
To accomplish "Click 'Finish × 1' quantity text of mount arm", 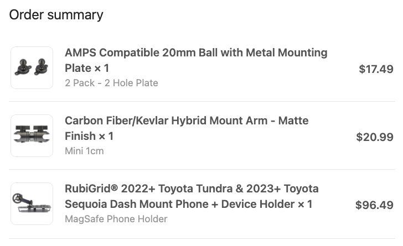I will [89, 137].
